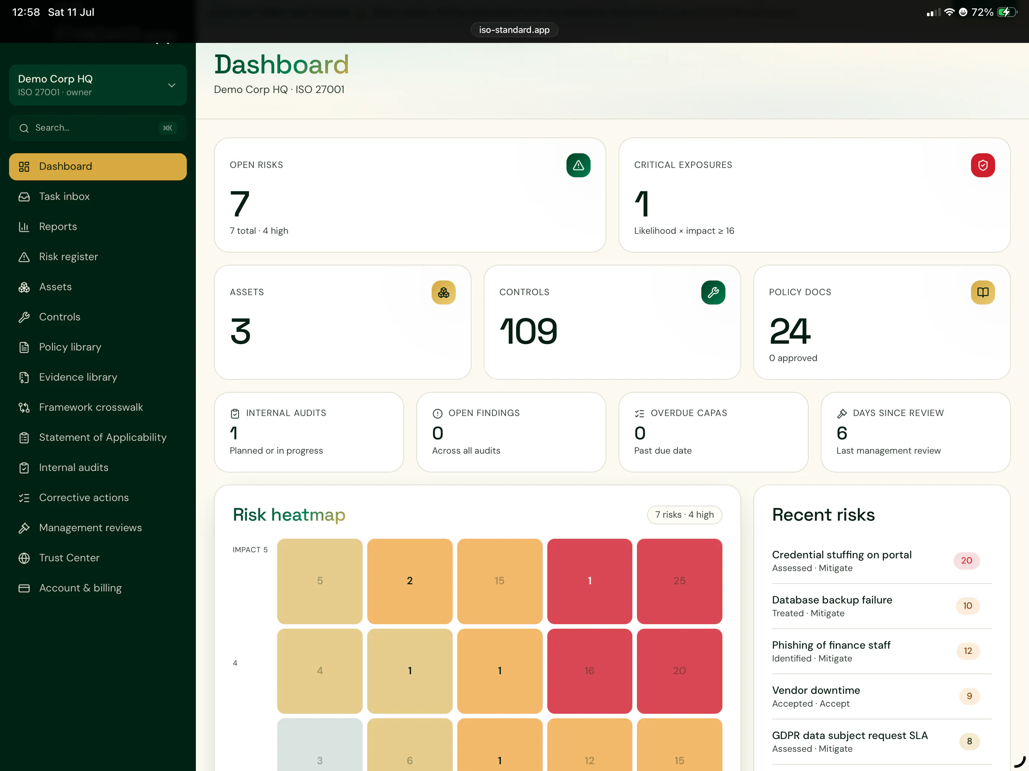Click the Framework crosswalk compare icon
The height and width of the screenshot is (771, 1029).
[x=24, y=407]
